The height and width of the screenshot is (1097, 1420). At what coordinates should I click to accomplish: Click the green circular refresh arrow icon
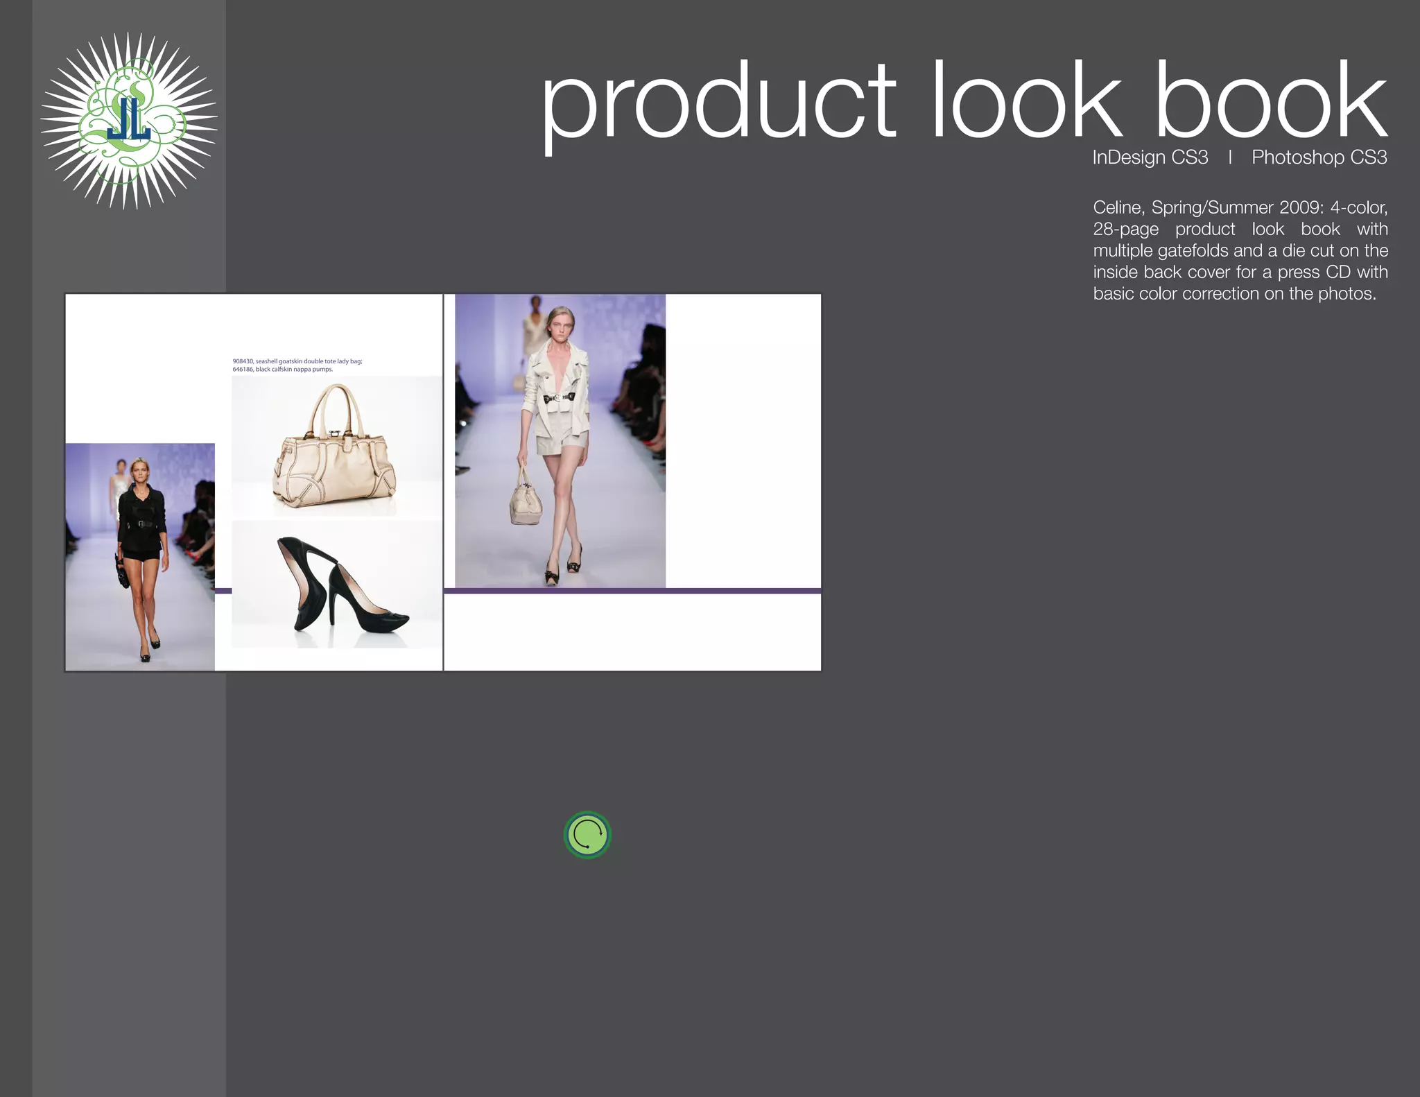[x=587, y=835]
